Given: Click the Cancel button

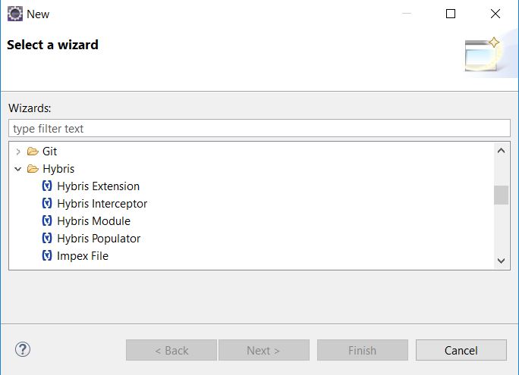Looking at the screenshot, I should 461,350.
